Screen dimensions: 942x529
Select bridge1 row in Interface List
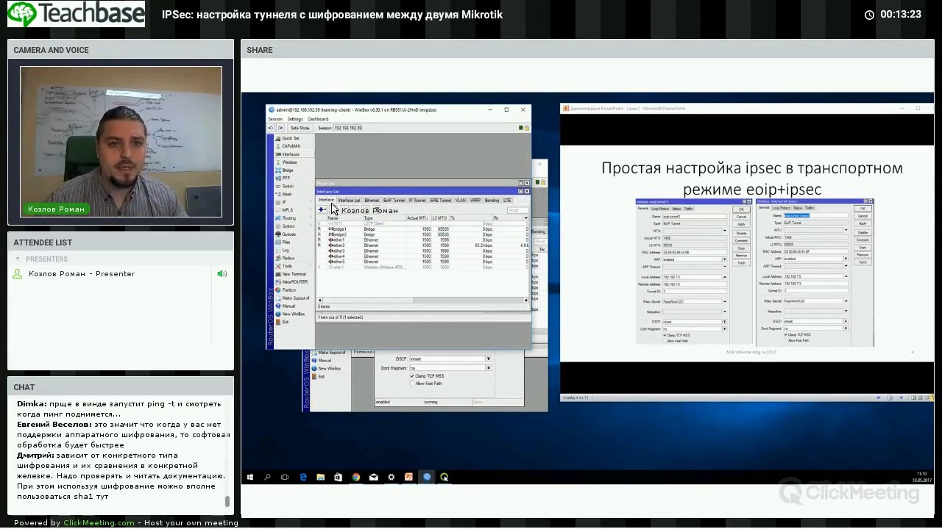[x=423, y=229]
